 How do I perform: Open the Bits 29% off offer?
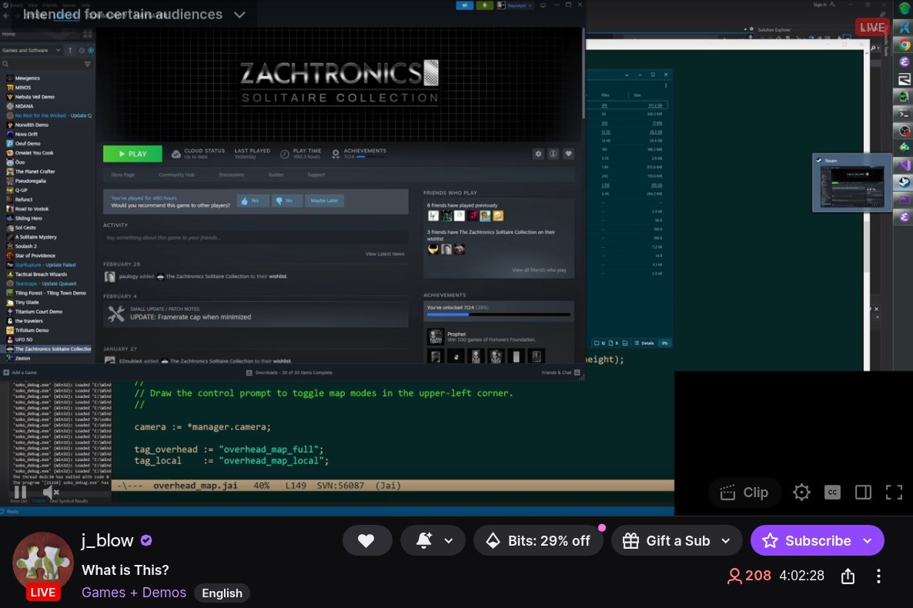click(x=537, y=540)
